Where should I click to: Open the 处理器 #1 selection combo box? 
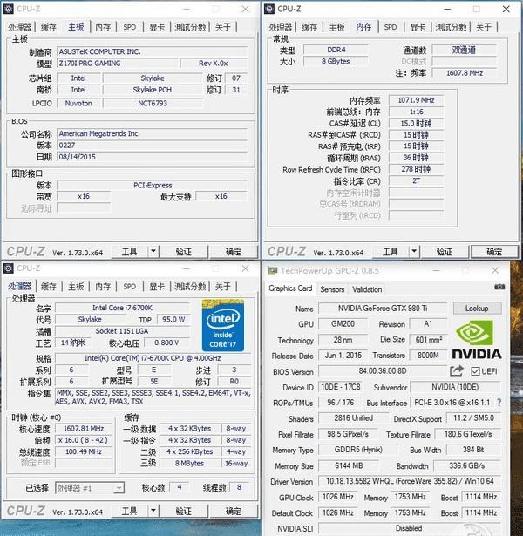90,488
